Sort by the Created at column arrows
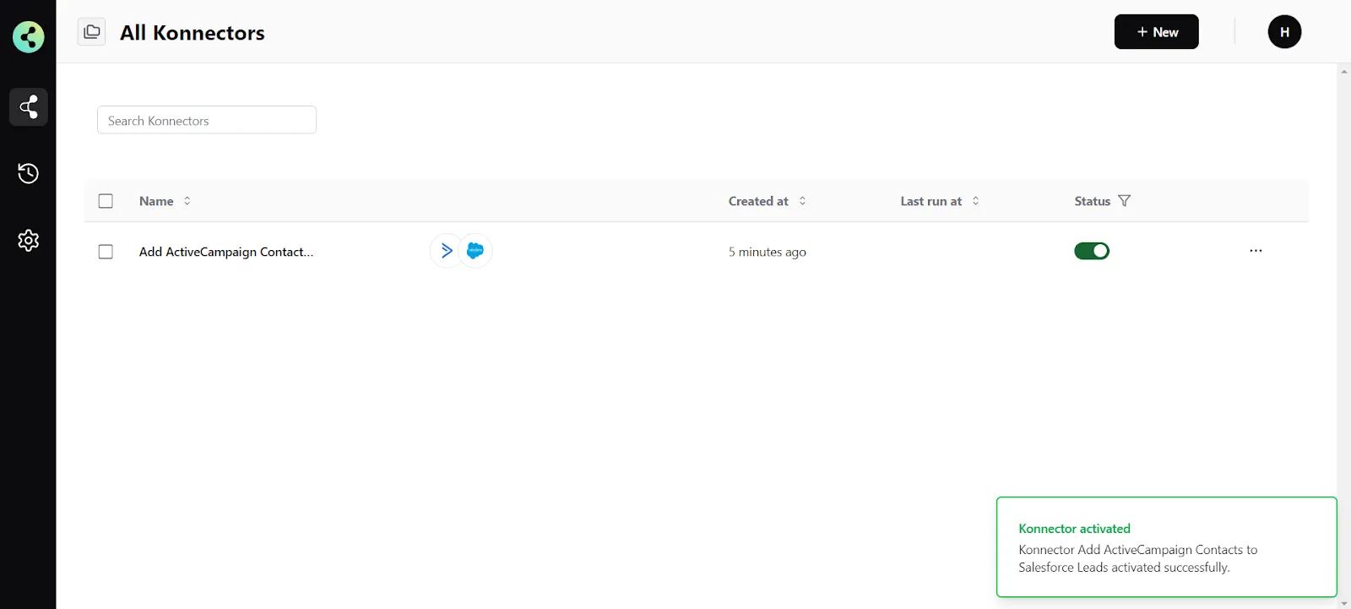Viewport: 1351px width, 609px height. [802, 201]
